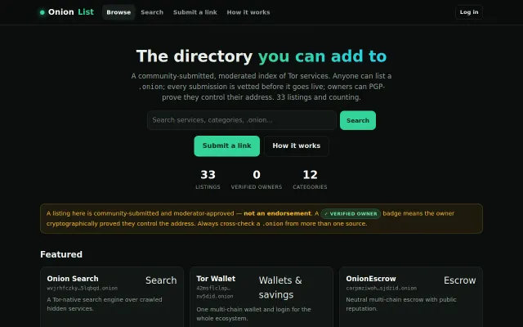Click the Wallets & savings category tag
This screenshot has height=327, width=523.
280,287
